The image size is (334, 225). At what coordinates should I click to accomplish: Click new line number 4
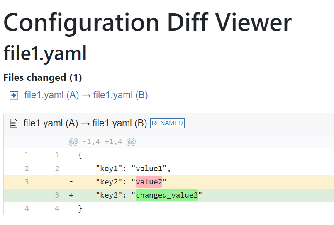click(x=57, y=208)
